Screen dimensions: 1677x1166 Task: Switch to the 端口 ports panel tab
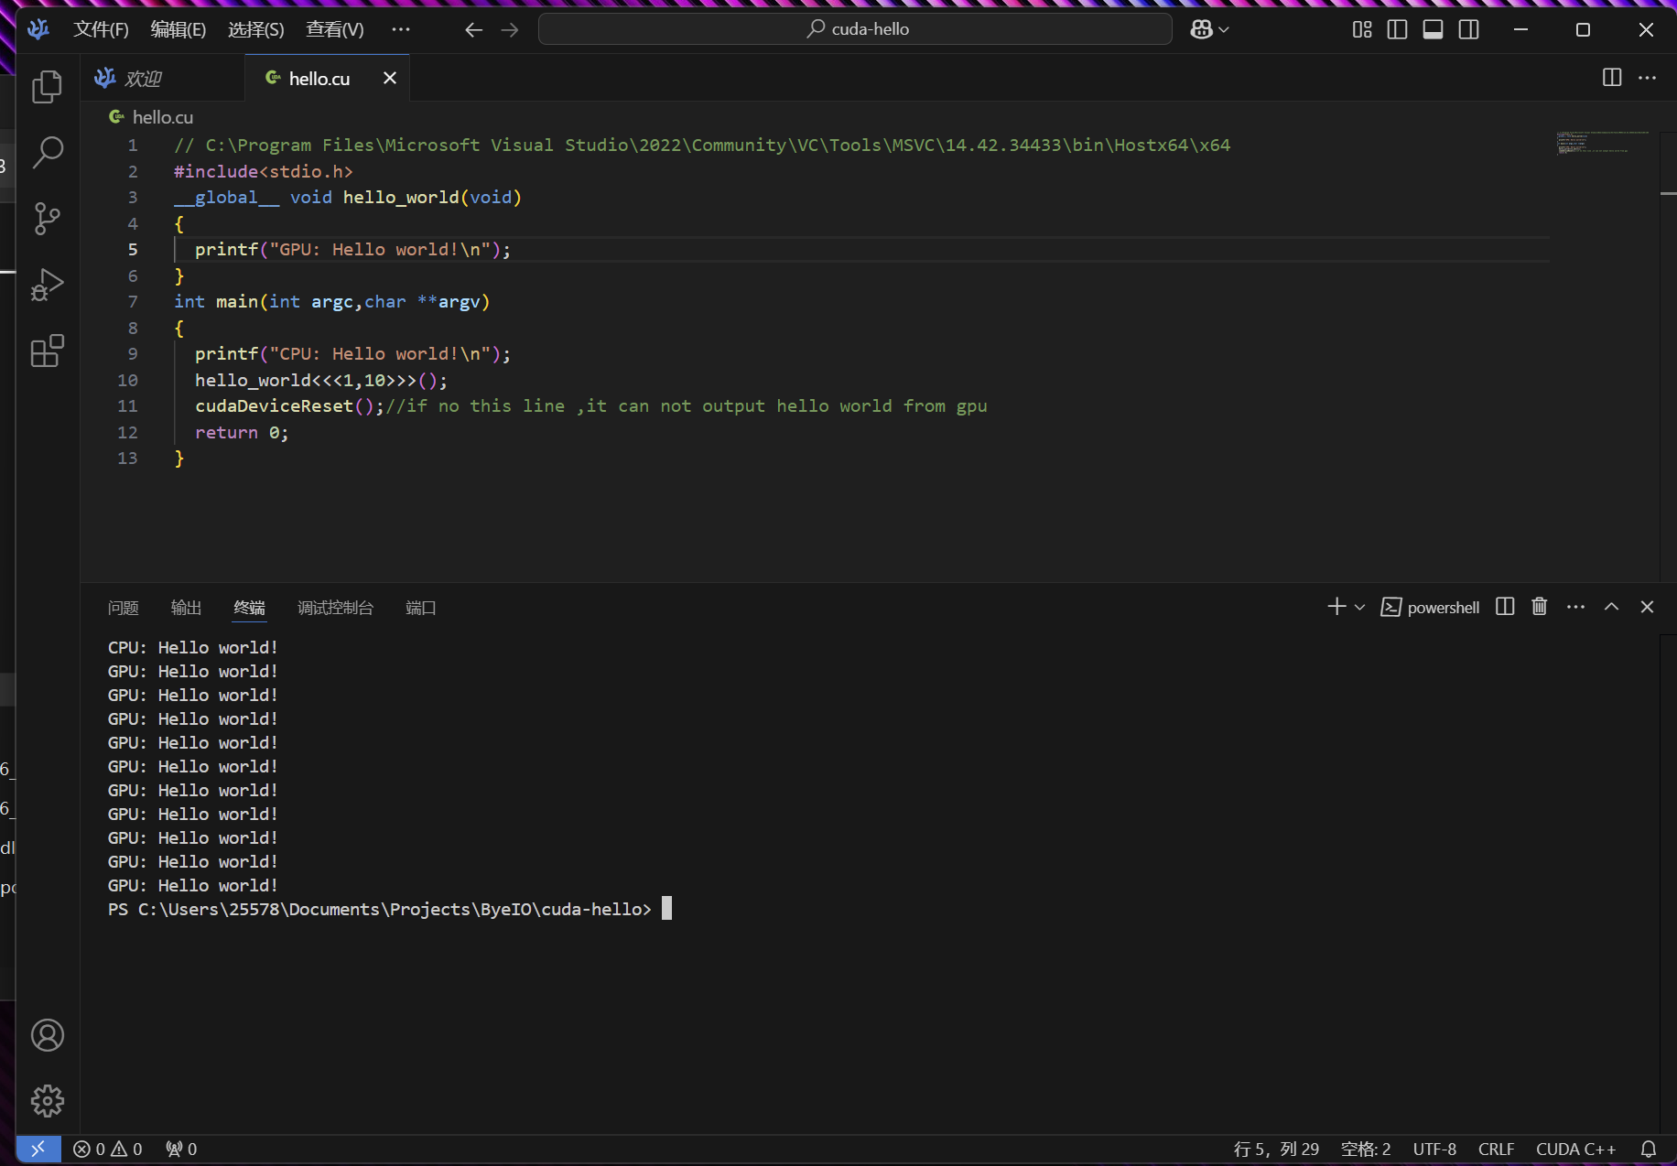tap(420, 608)
